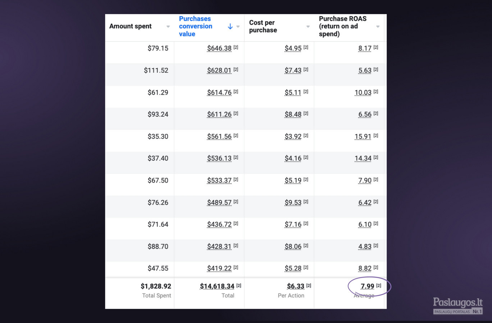Screen dimensions: 492x323
Task: Click Cost per purchase column header
Action: (x=263, y=27)
